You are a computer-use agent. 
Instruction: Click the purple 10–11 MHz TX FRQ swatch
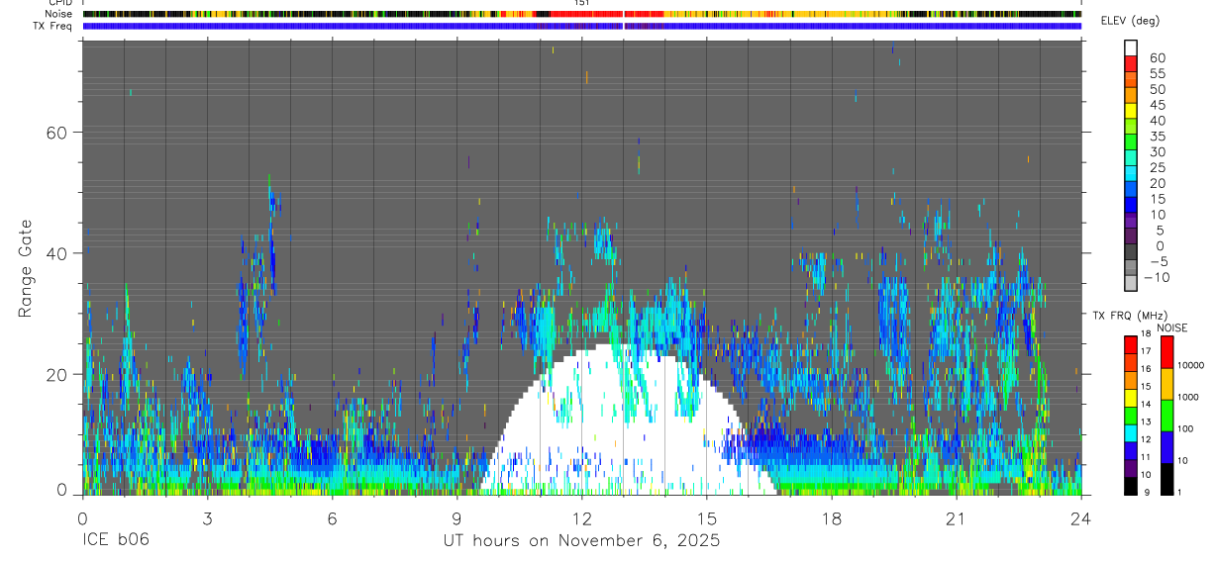tap(1131, 469)
